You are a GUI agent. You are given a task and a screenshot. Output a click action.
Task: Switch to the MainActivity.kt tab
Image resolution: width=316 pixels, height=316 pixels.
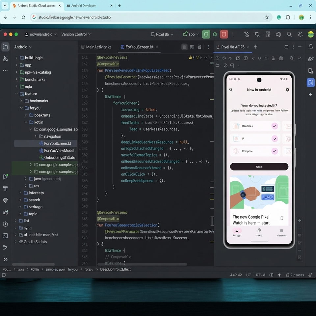[96, 47]
